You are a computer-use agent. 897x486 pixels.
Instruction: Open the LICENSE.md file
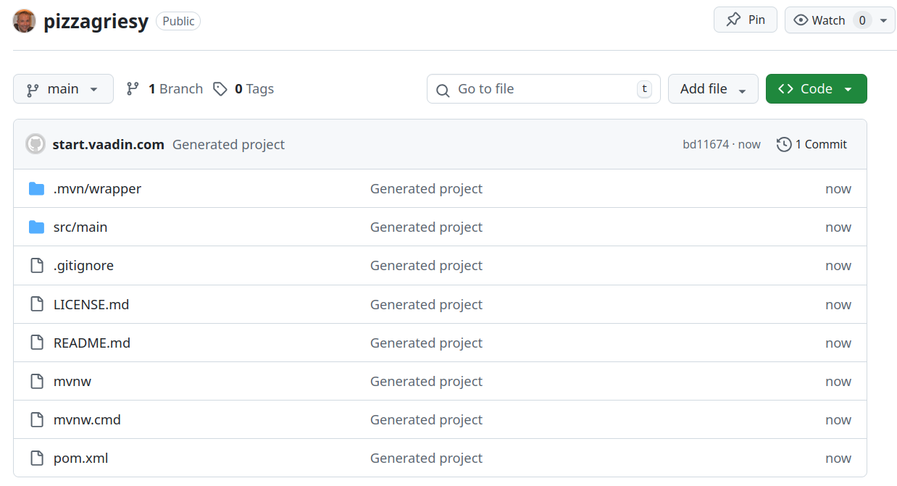tap(91, 305)
